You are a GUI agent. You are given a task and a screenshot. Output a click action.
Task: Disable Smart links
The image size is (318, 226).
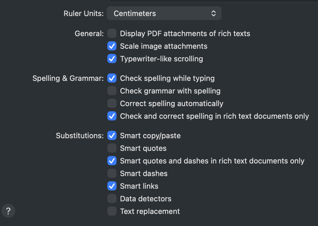(112, 186)
